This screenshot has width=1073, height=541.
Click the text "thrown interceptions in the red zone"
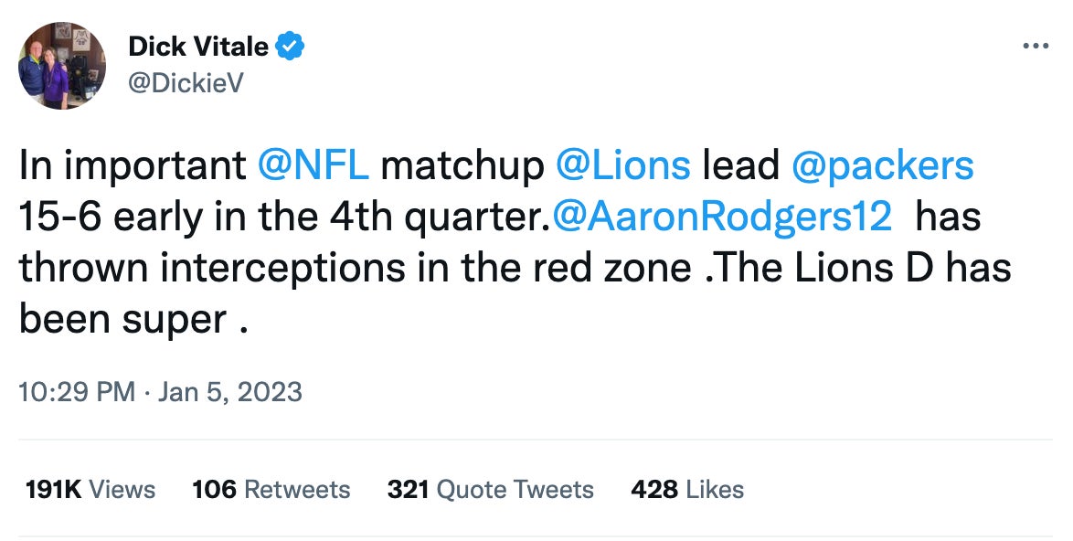pos(355,268)
